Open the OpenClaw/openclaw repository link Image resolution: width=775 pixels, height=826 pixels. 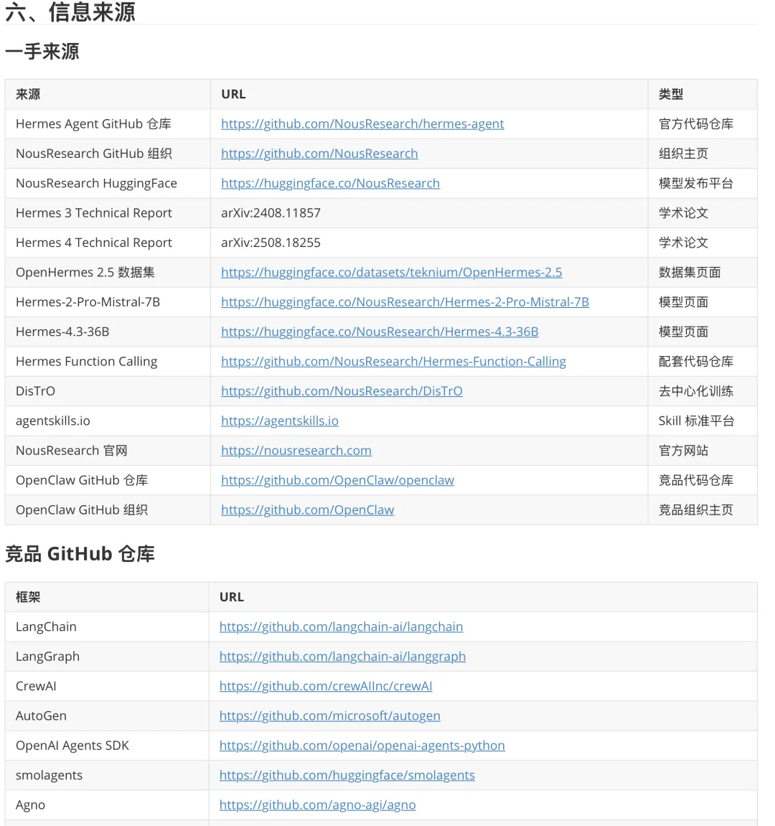(337, 480)
